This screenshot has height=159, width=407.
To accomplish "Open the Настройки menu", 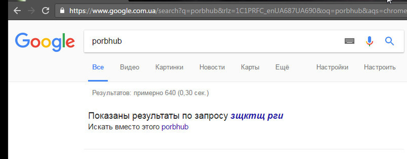I will 332,67.
